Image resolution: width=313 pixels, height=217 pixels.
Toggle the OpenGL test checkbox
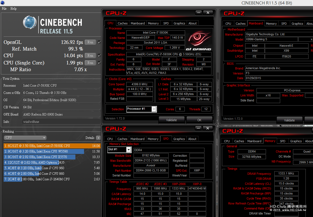click(99, 42)
